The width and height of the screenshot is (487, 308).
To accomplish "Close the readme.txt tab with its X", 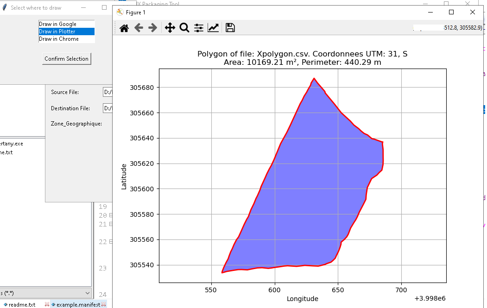I will 47,304.
